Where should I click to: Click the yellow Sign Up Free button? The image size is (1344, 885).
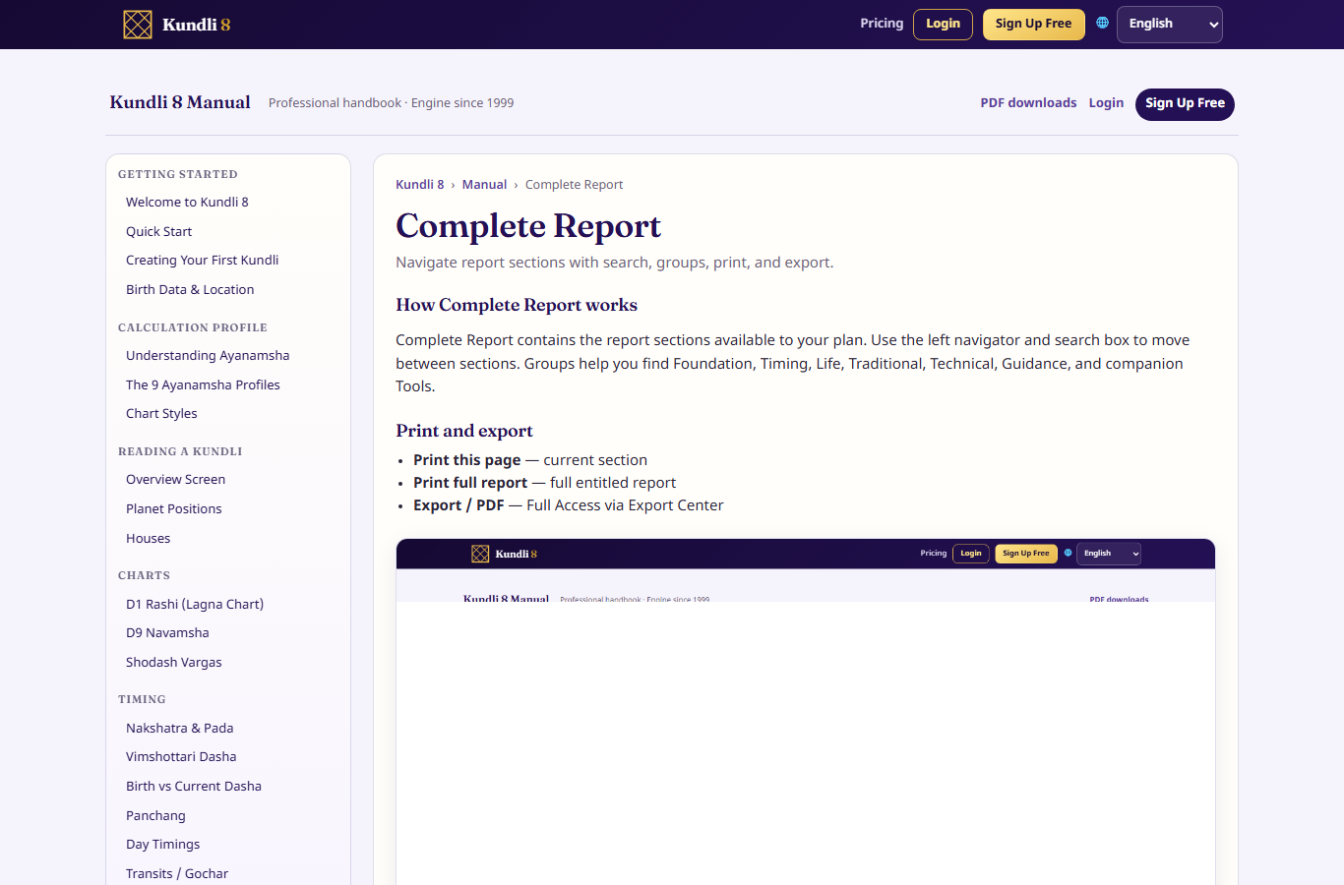tap(1033, 25)
